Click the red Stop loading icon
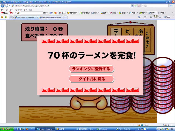The image size is (175, 131). click(x=139, y=6)
